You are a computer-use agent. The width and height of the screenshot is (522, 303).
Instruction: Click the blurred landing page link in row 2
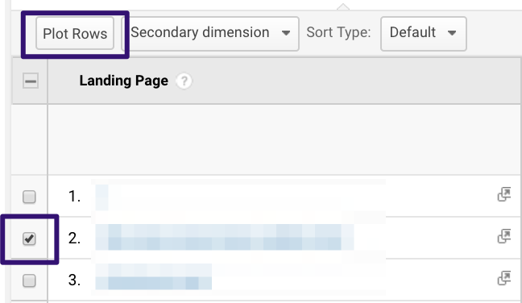[225, 237]
